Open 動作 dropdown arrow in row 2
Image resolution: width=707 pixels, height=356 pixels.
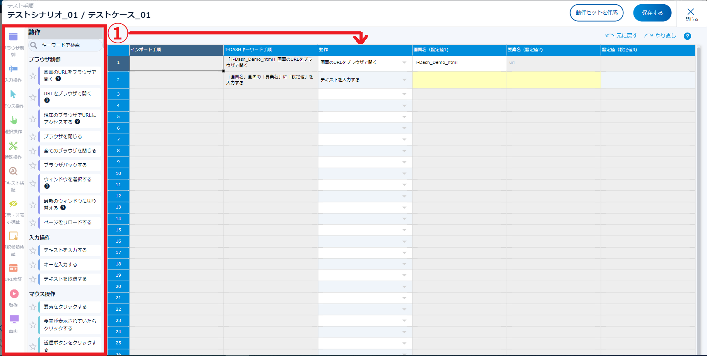(x=404, y=80)
